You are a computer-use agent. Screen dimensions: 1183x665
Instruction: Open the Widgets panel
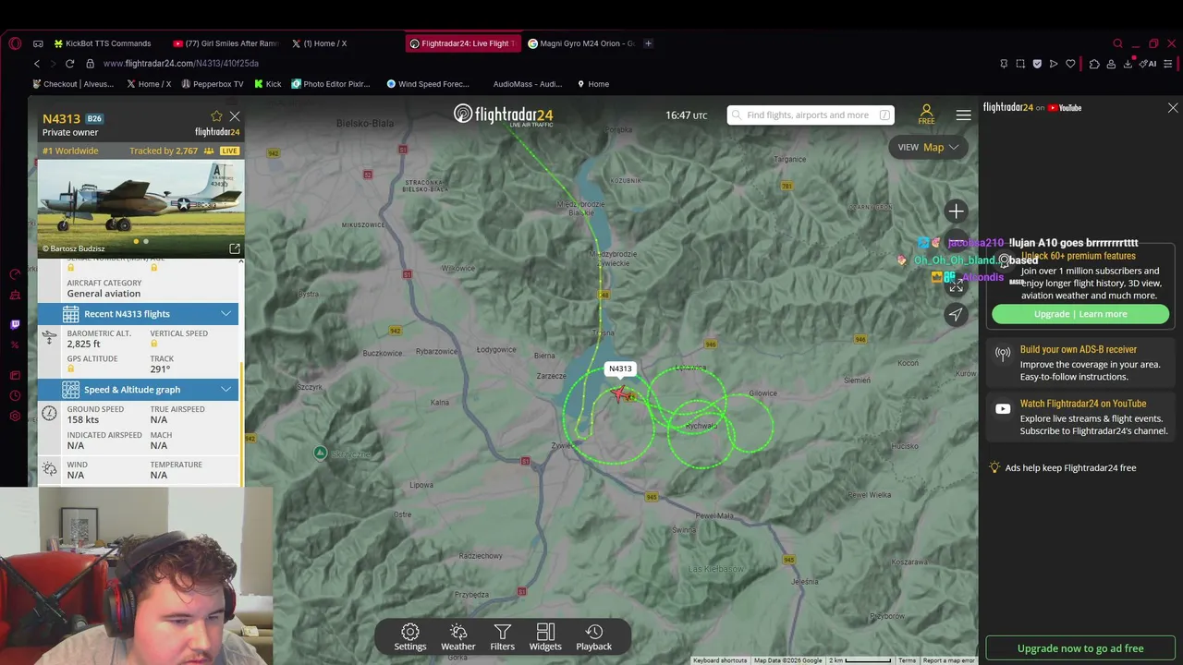click(x=545, y=636)
